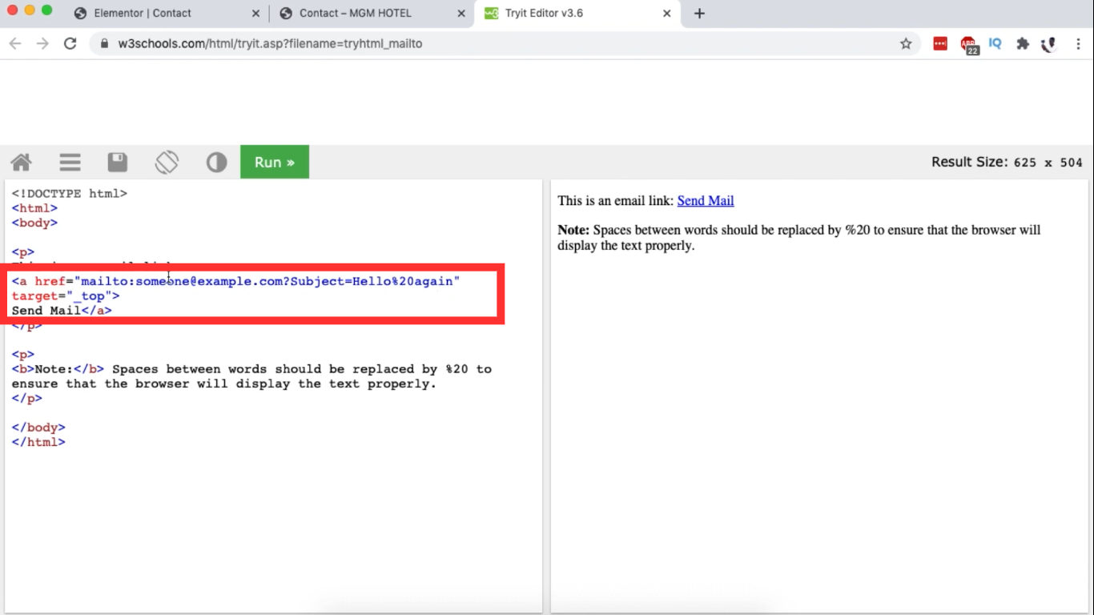Open the hamburger menu in editor toolbar
Screen dimensions: 1094x615
70,163
